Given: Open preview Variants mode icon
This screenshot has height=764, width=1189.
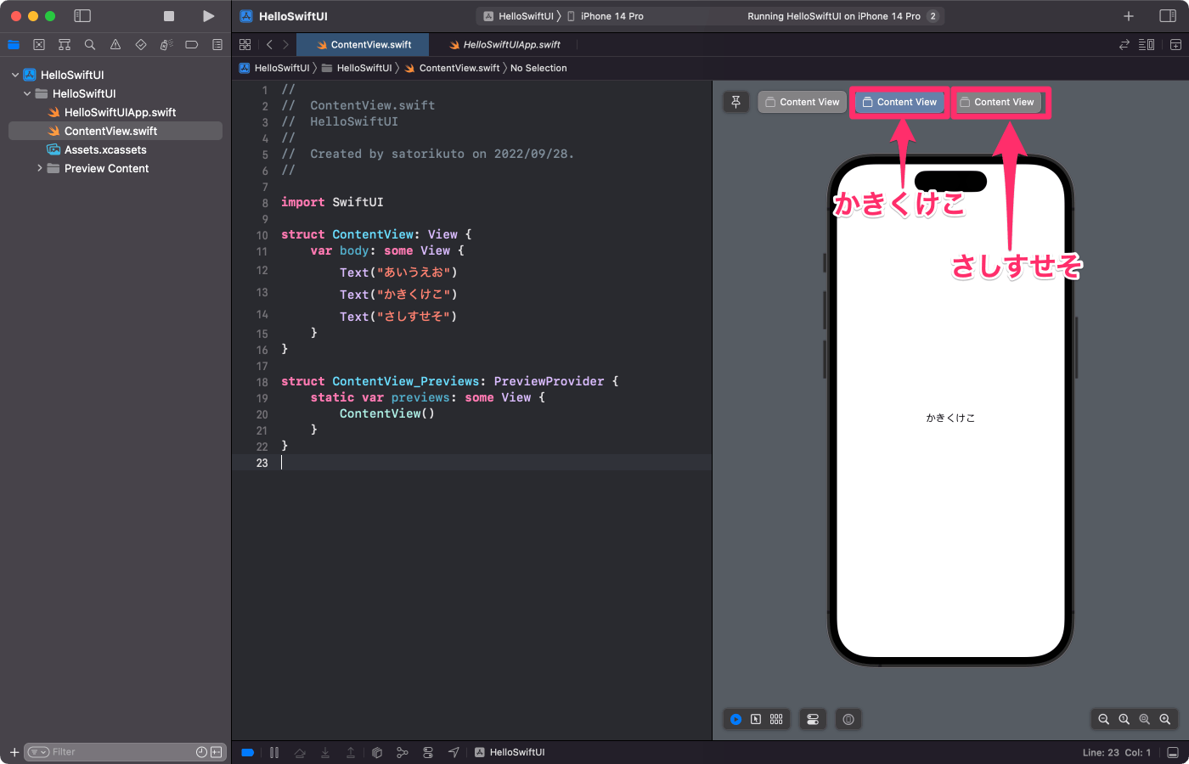Looking at the screenshot, I should coord(775,719).
